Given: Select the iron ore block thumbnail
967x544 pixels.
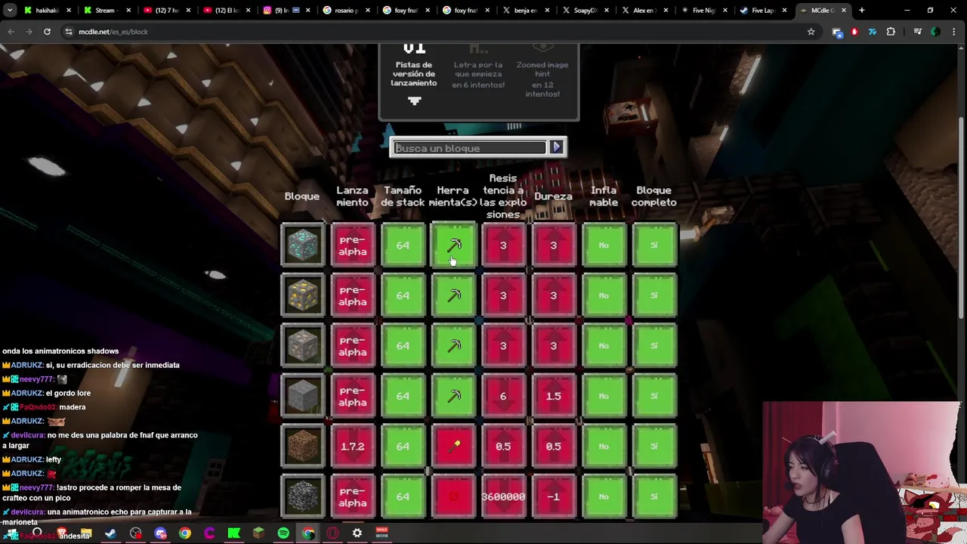Looking at the screenshot, I should coord(303,345).
